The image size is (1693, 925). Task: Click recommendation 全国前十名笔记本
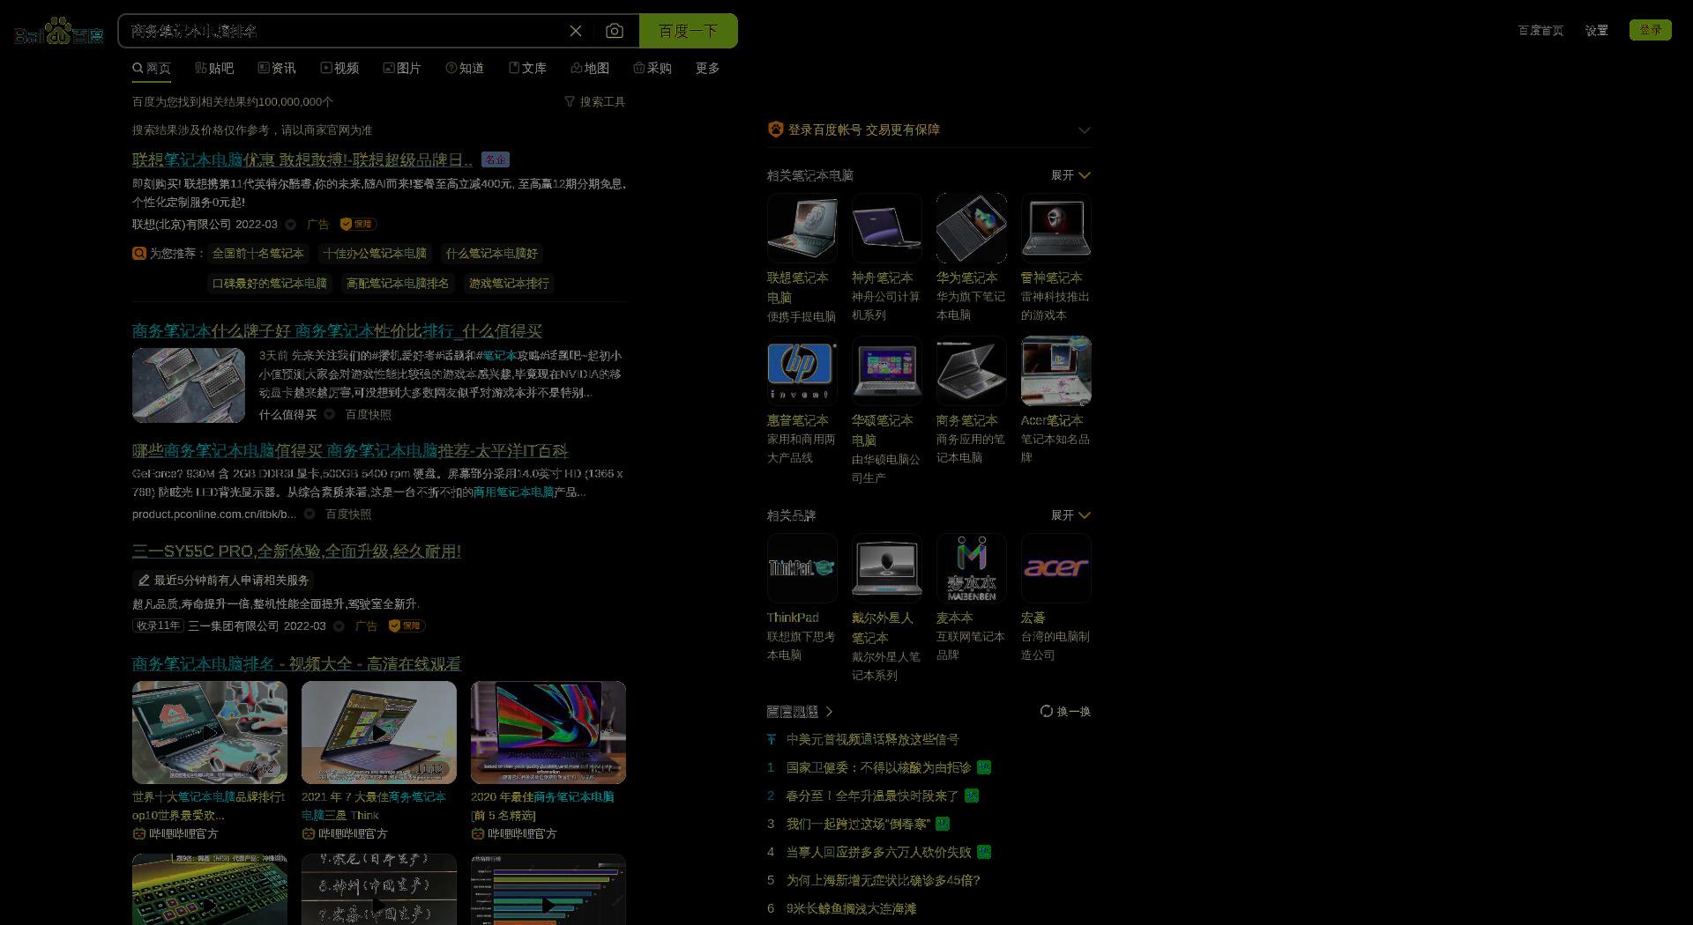coord(257,254)
